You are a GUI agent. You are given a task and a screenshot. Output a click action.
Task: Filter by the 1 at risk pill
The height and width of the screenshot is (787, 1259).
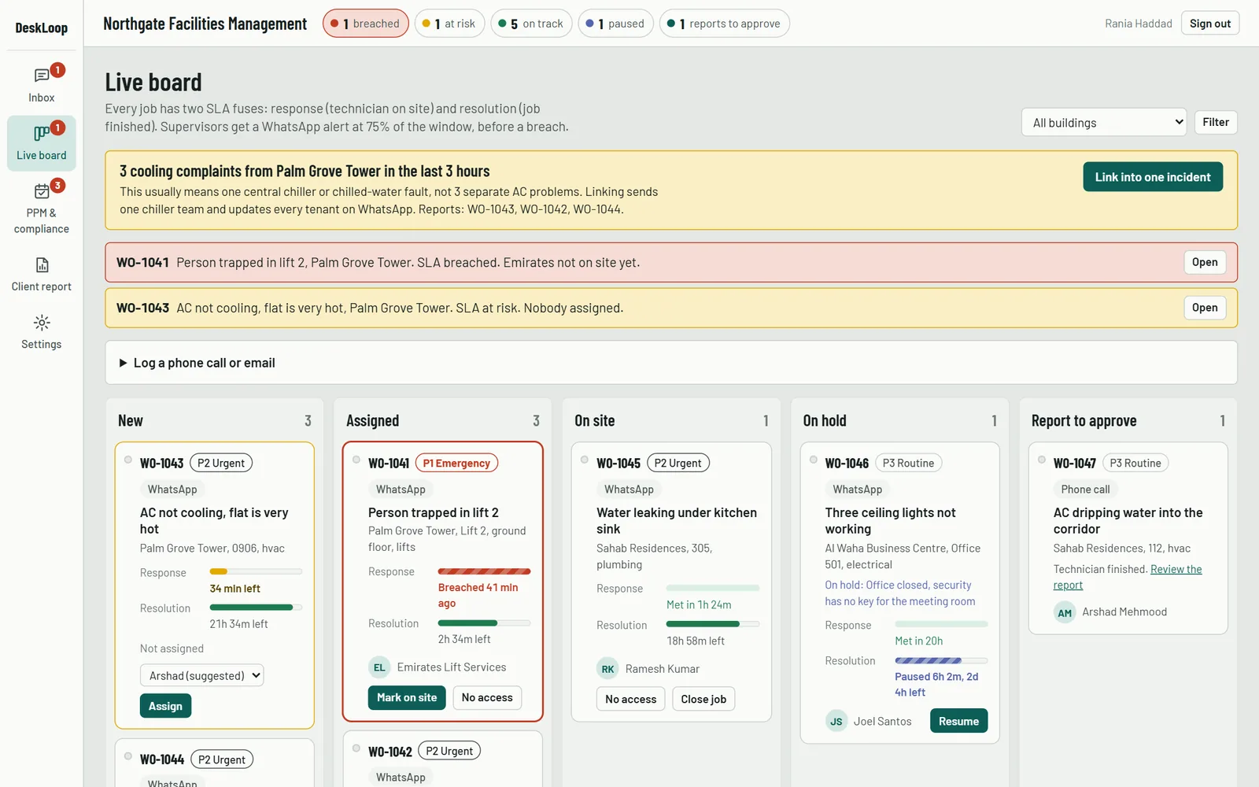[449, 24]
